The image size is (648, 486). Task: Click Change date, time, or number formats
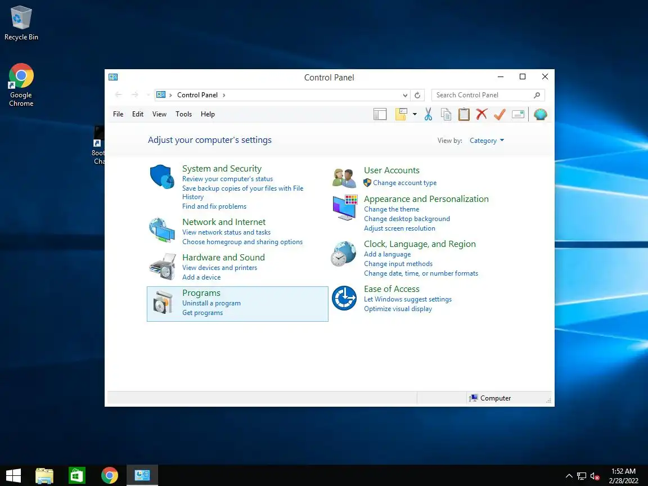pos(421,273)
